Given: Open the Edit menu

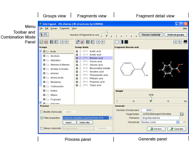Looking at the screenshot, I should (46, 28).
